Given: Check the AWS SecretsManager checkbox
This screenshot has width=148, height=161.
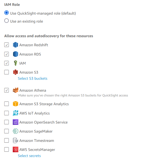Looking at the screenshot, I should click(6, 149).
